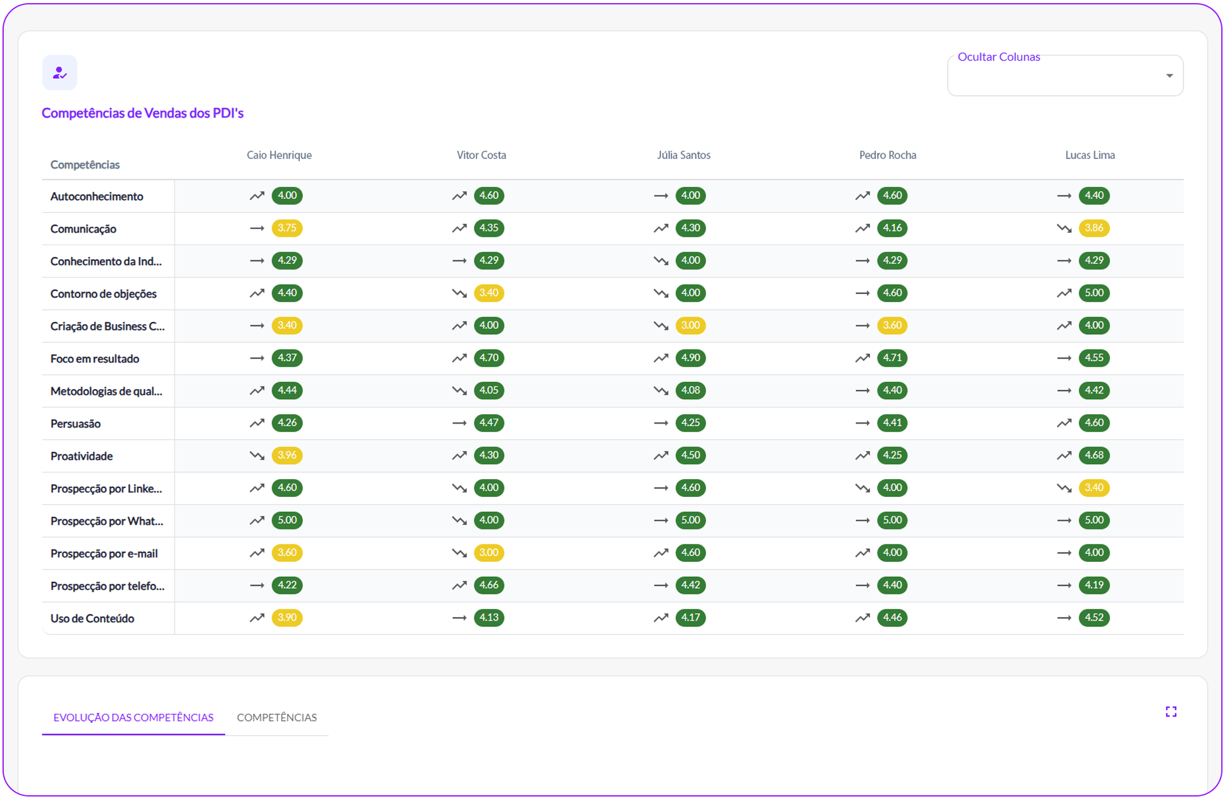Image resolution: width=1225 pixels, height=799 pixels.
Task: Click the Lucas Lima column header
Action: [x=1089, y=155]
